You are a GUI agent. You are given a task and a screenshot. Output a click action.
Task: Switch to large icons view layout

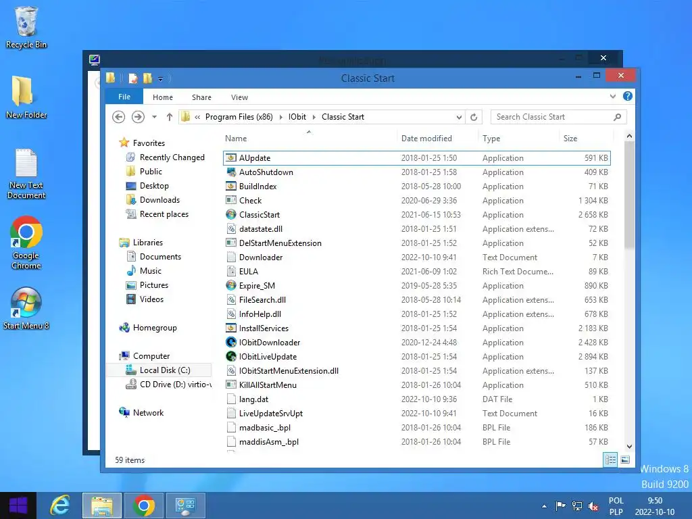click(x=625, y=460)
